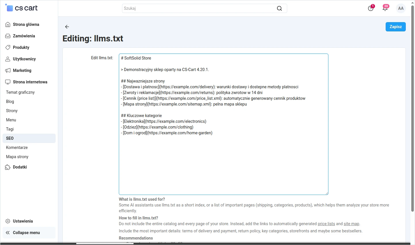Viewport: 415px width, 245px height.
Task: Click the tag icon beside Produkty
Action: tap(8, 47)
